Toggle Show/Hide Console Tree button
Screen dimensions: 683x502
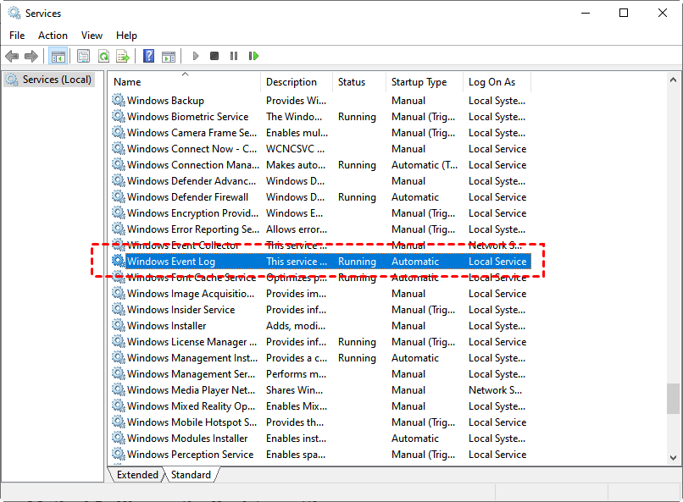click(58, 56)
